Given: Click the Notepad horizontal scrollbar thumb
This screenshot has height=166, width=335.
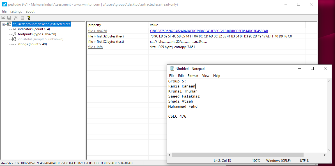Looking at the screenshot, I should pos(238,155).
